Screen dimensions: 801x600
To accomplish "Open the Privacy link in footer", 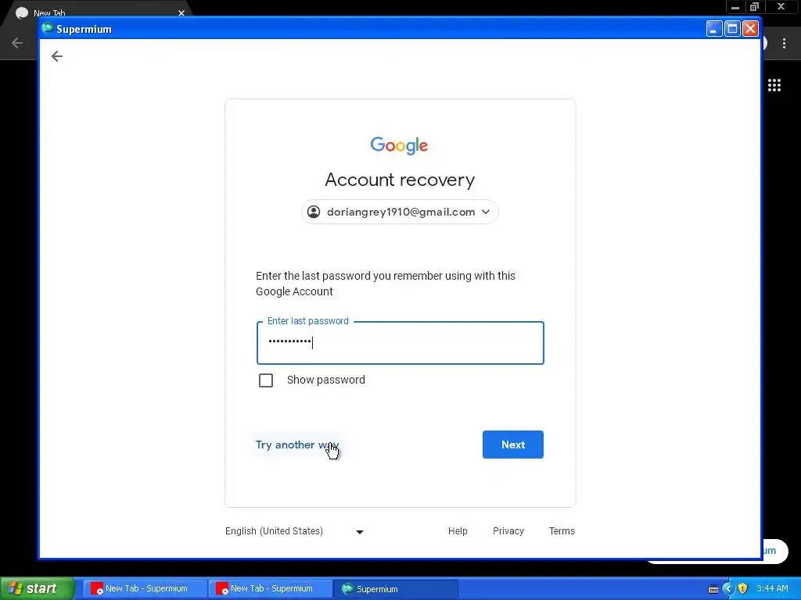I will [508, 531].
